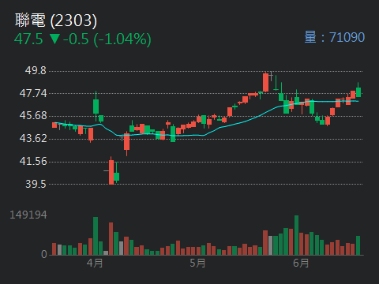379x284 pixels.
Task: Click the 43.62 price axis label
Action: (33, 139)
